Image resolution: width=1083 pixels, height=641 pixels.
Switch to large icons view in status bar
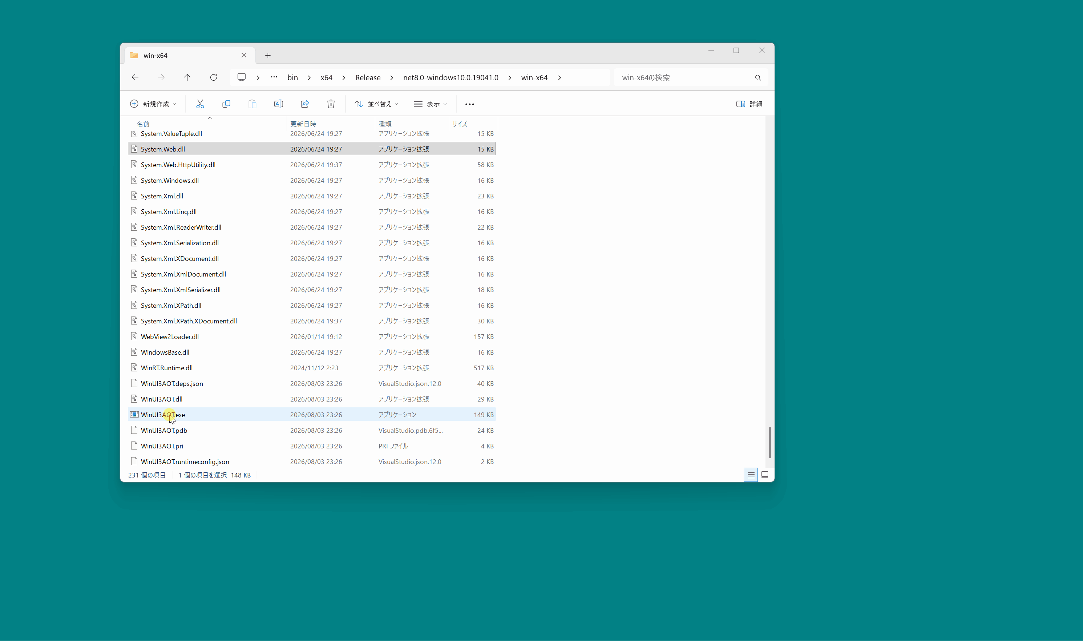[x=765, y=475]
